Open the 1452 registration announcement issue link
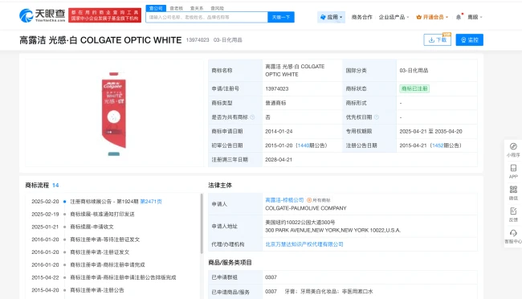 click(x=438, y=145)
